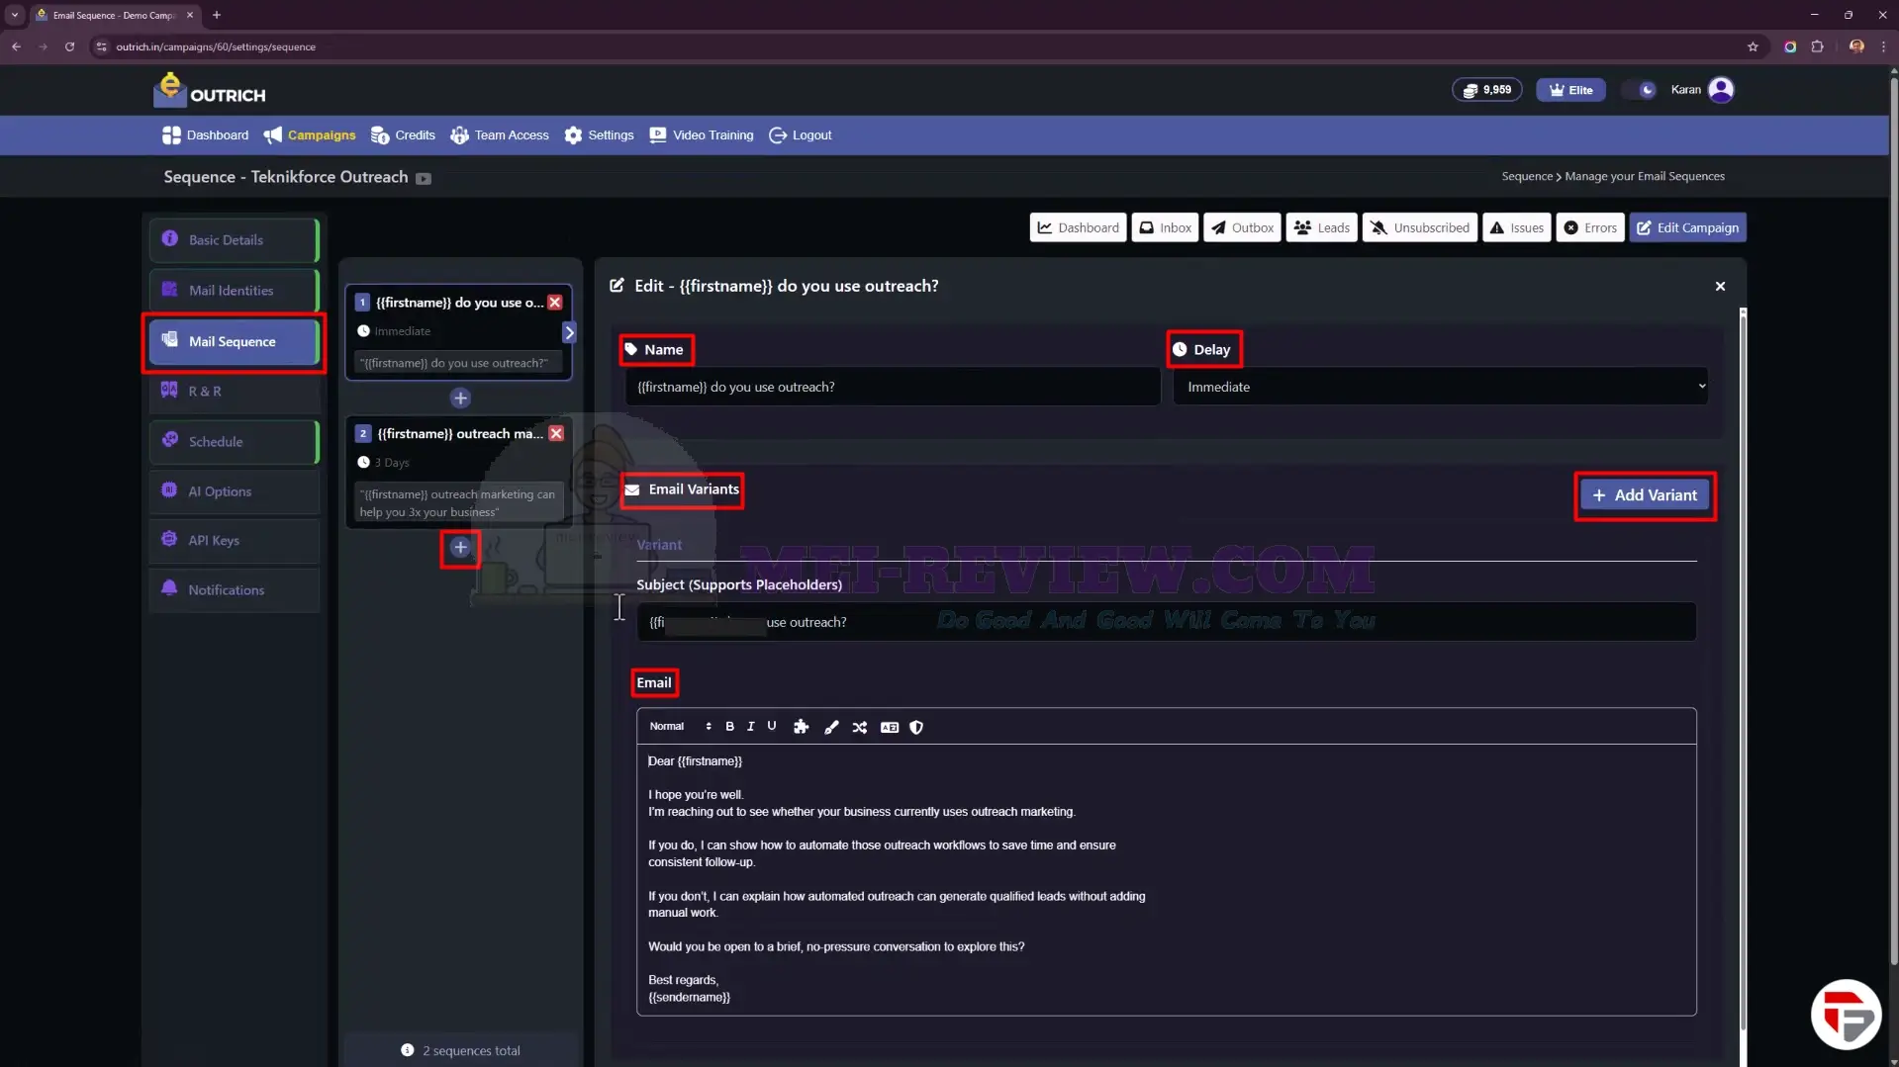This screenshot has height=1067, width=1899.
Task: Click the pen brush icon in editor
Action: (831, 727)
